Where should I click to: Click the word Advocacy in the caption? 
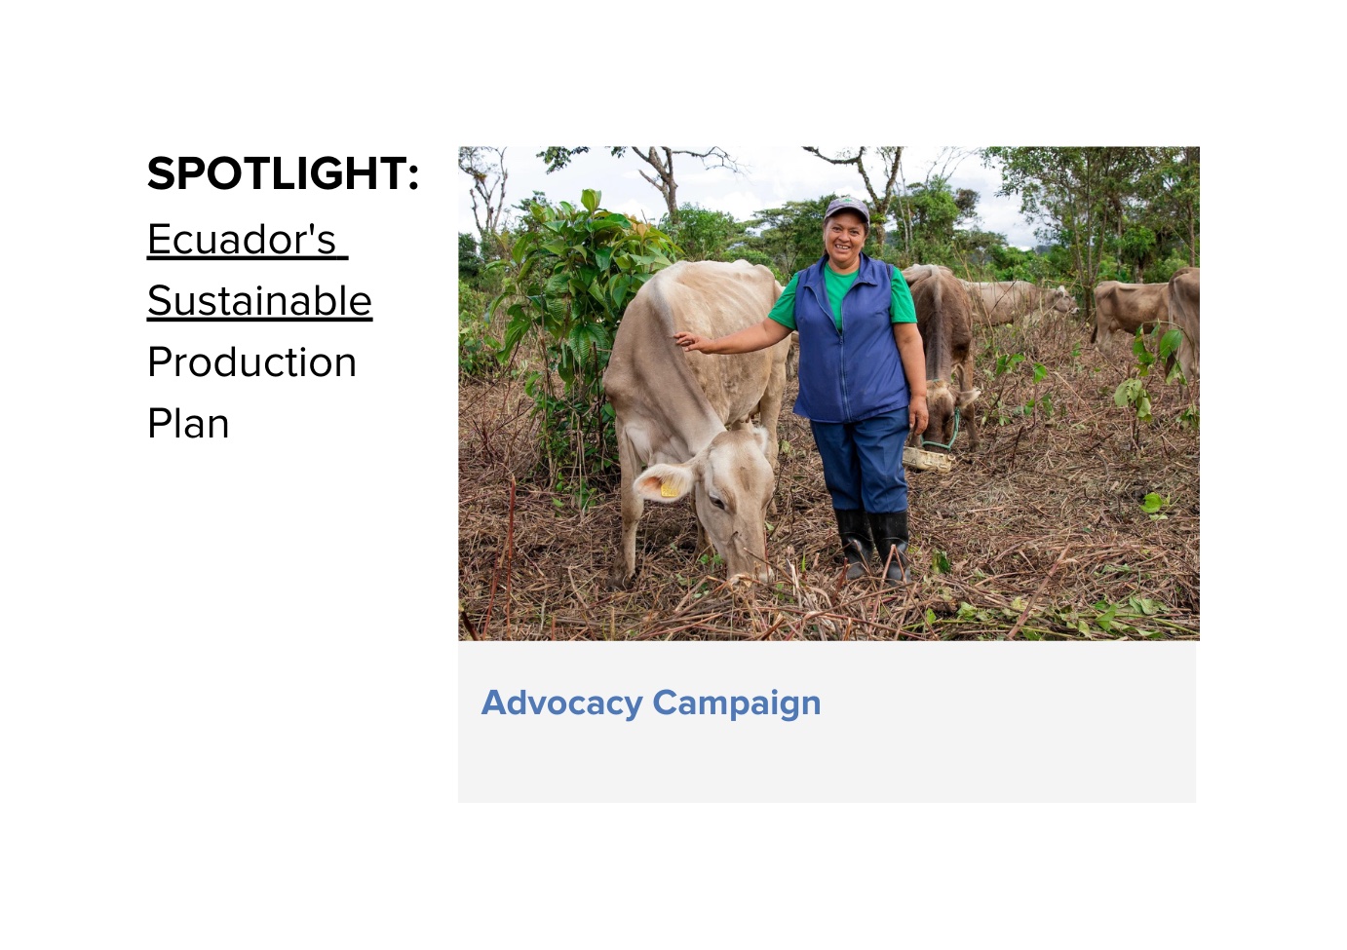(x=562, y=703)
